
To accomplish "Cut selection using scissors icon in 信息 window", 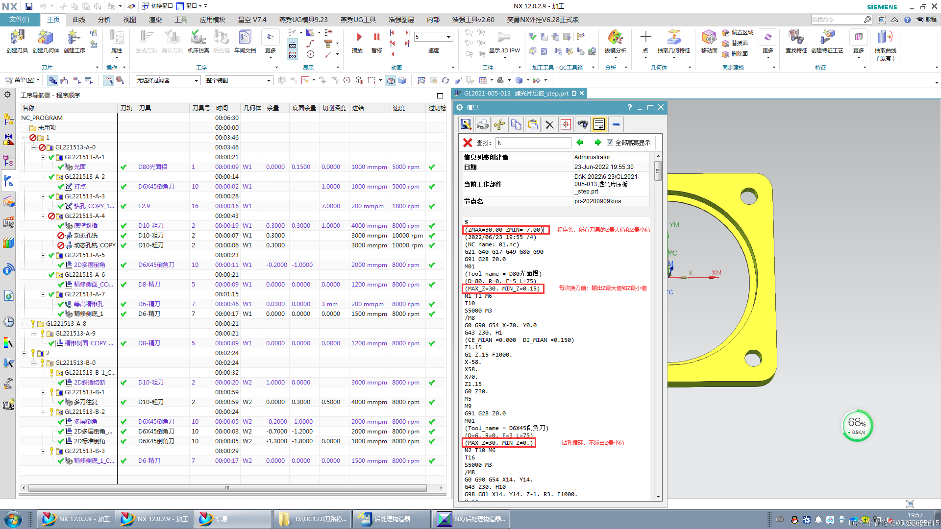I will [499, 124].
